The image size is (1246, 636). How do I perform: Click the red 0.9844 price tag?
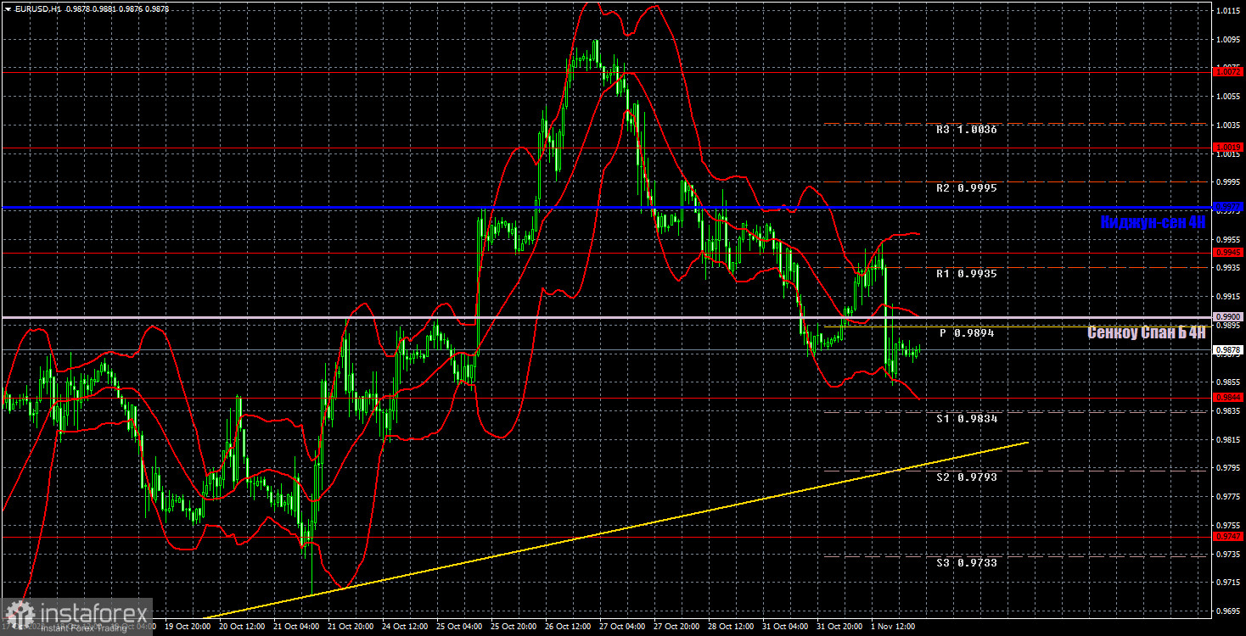pyautogui.click(x=1228, y=397)
